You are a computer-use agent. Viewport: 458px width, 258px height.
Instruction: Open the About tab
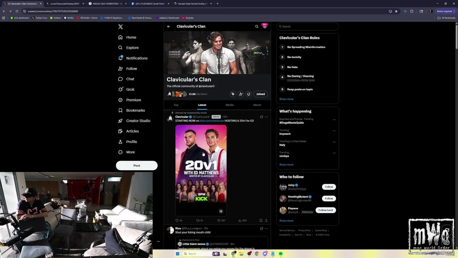click(x=257, y=105)
